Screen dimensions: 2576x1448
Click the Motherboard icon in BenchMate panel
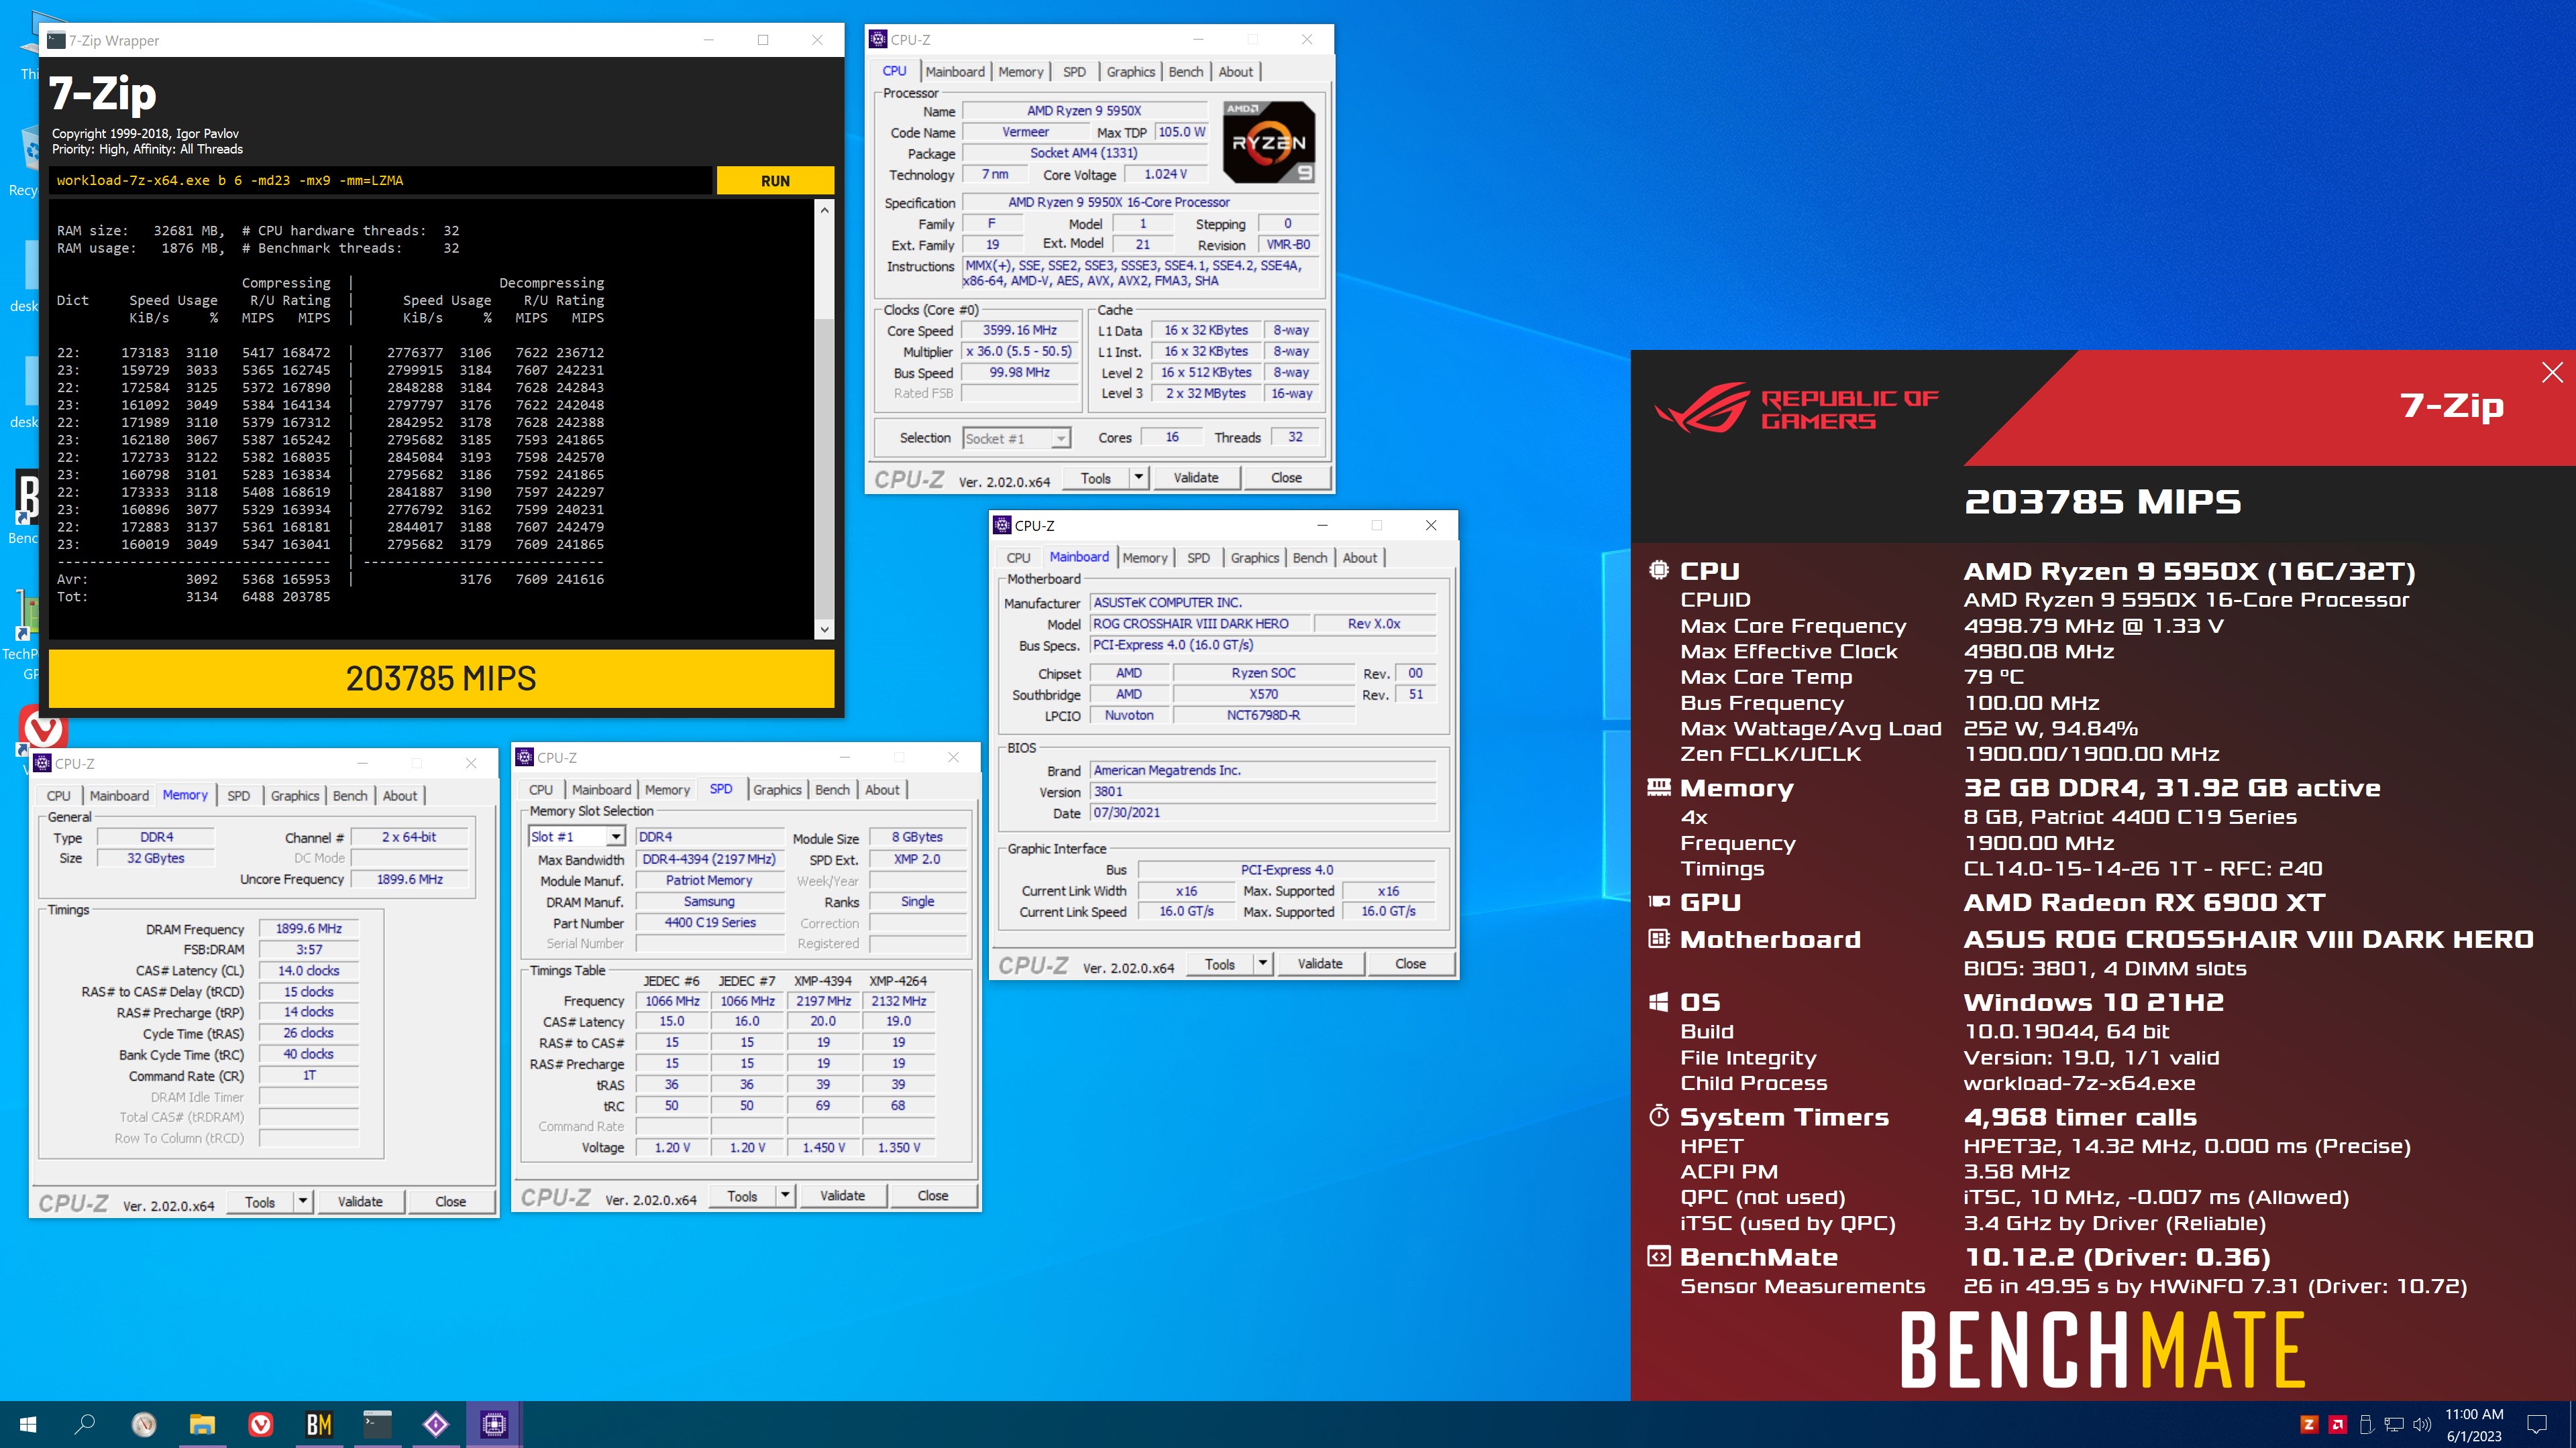tap(1658, 939)
